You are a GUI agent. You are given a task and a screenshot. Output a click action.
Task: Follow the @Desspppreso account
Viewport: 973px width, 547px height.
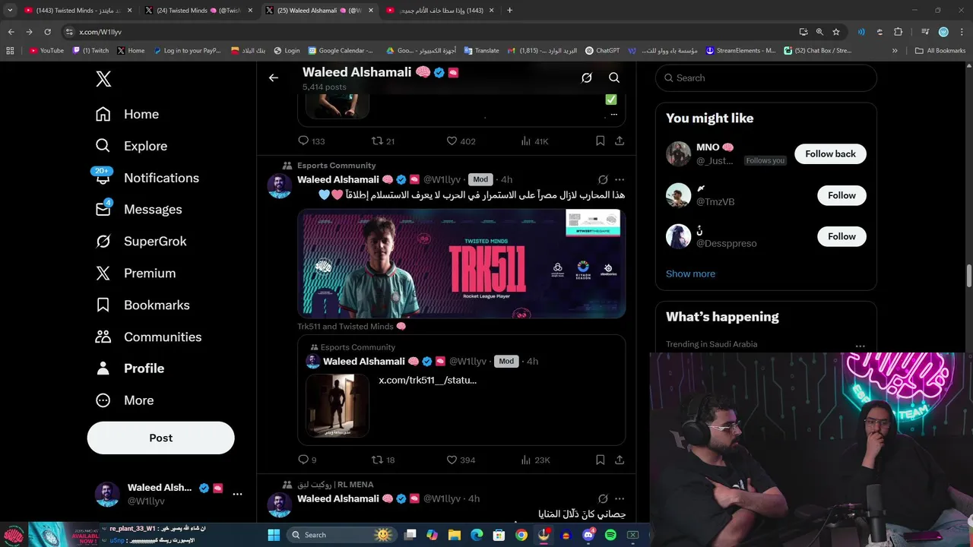(x=841, y=236)
